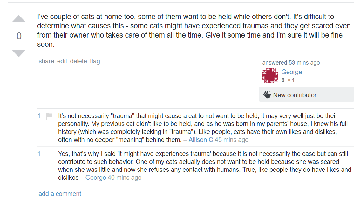Viewport: 360px width, 209px height.
Task: Click the 40 mins ago comment timestamp
Action: [125, 178]
